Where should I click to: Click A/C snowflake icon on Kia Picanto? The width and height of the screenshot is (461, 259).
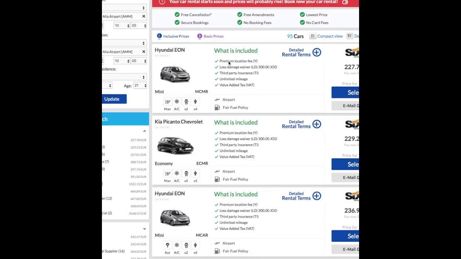(x=177, y=173)
